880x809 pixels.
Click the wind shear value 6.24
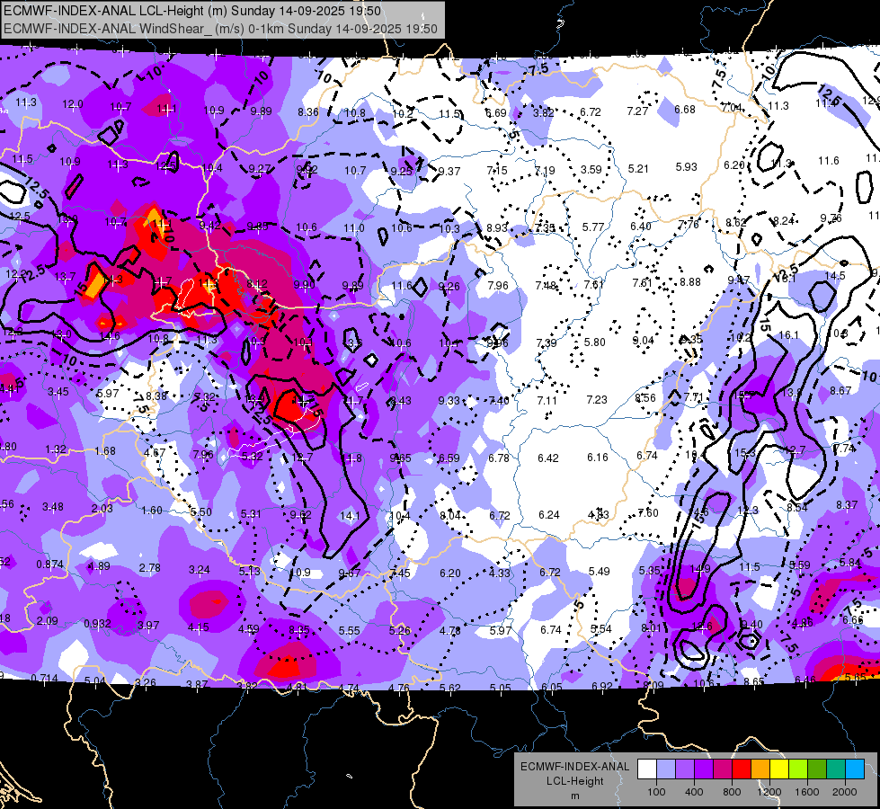coord(549,515)
